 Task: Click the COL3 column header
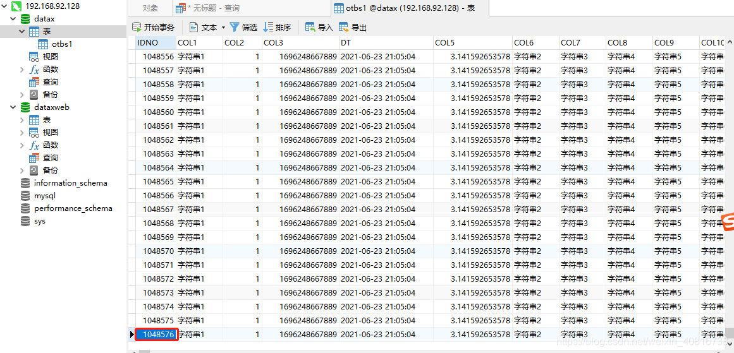click(300, 42)
